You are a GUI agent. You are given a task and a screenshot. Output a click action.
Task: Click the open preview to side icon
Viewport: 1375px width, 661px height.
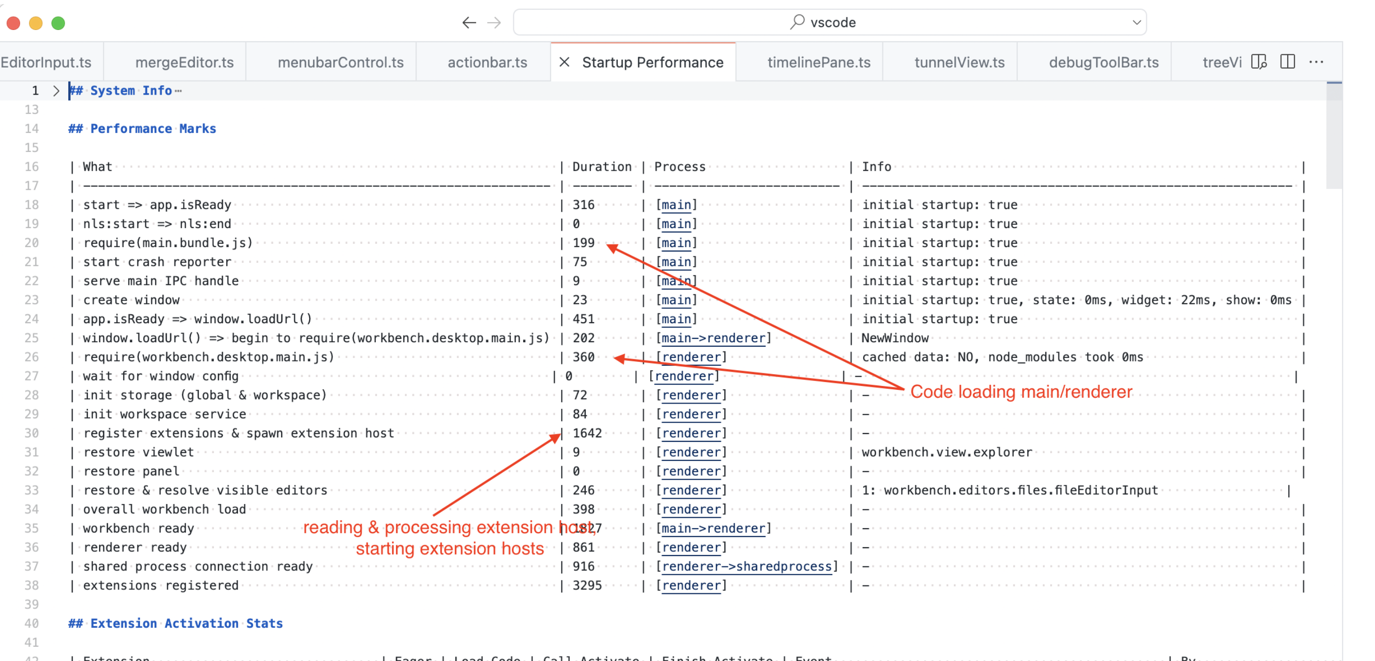coord(1258,62)
